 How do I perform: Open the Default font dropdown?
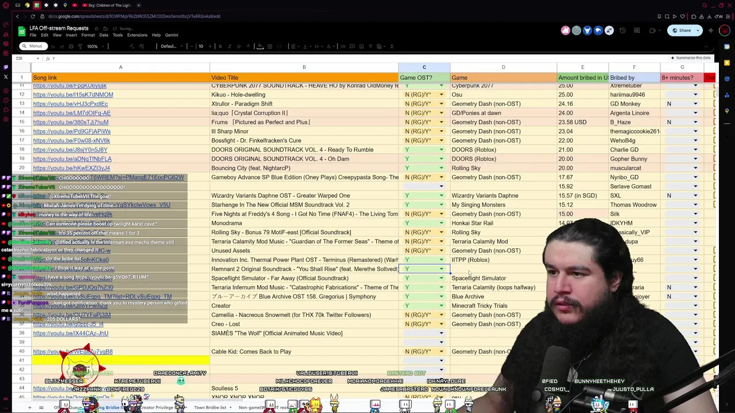point(171,46)
